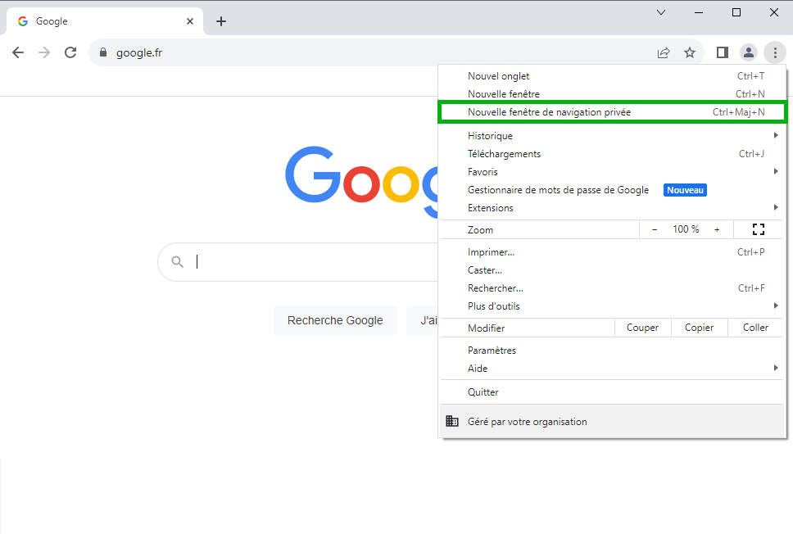Expand the Extensions submenu
This screenshot has height=534, width=793.
click(x=612, y=208)
